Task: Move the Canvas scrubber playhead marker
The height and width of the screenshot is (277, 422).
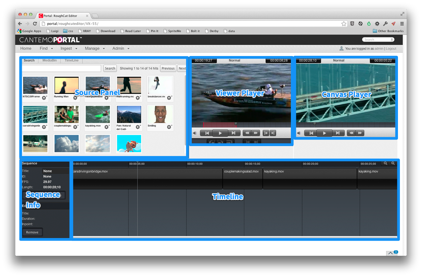Action: (x=315, y=124)
